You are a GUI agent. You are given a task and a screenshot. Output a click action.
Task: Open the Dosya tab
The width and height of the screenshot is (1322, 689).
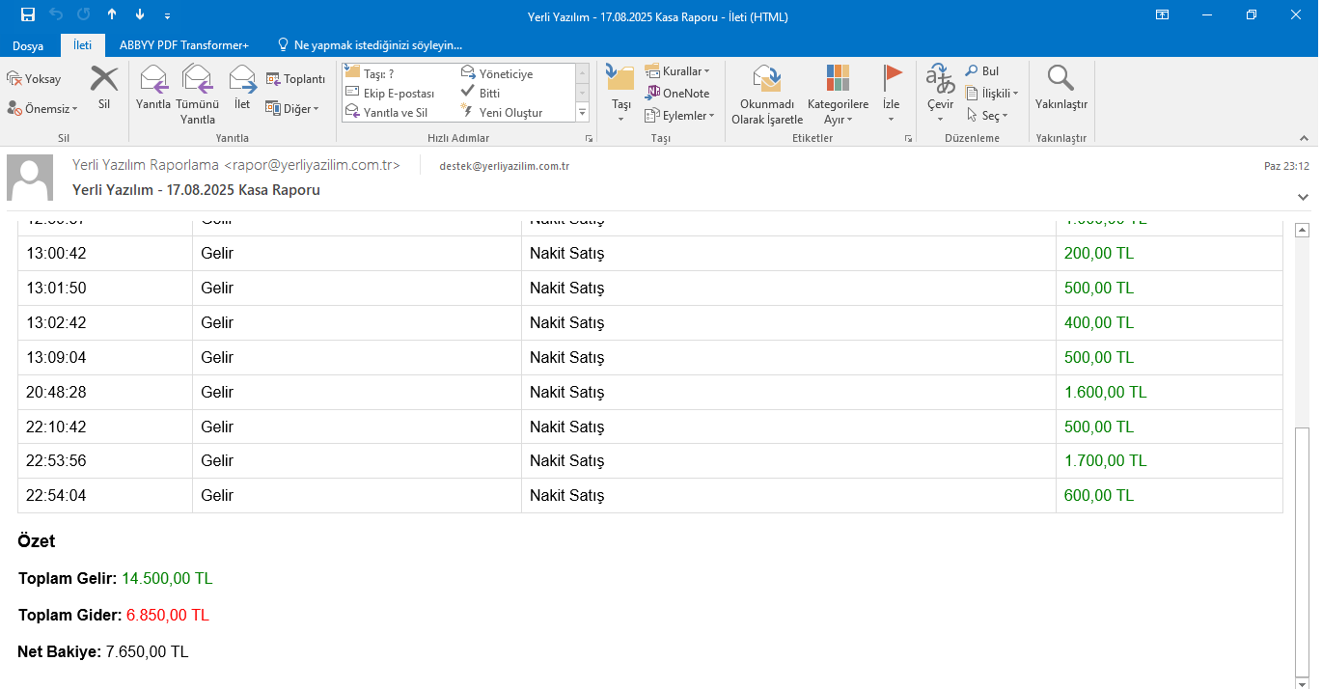(28, 45)
